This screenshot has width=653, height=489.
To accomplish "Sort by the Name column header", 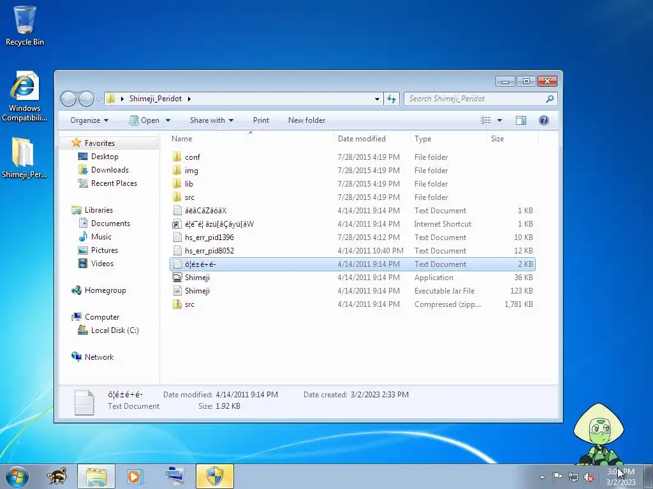I will 251,138.
